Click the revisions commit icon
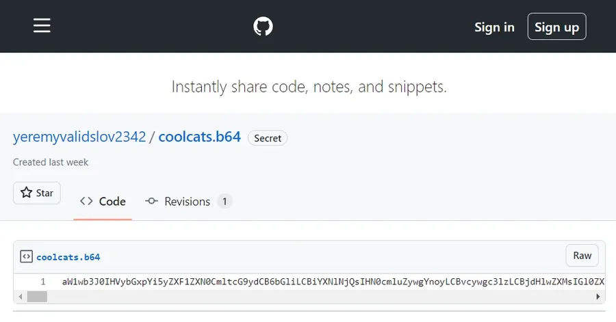 tap(151, 201)
